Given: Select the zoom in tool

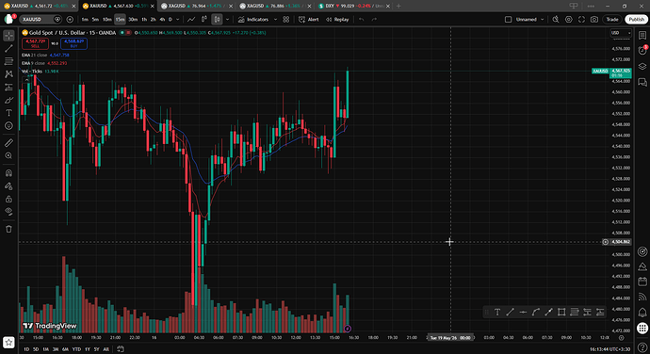Looking at the screenshot, I should tap(8, 156).
